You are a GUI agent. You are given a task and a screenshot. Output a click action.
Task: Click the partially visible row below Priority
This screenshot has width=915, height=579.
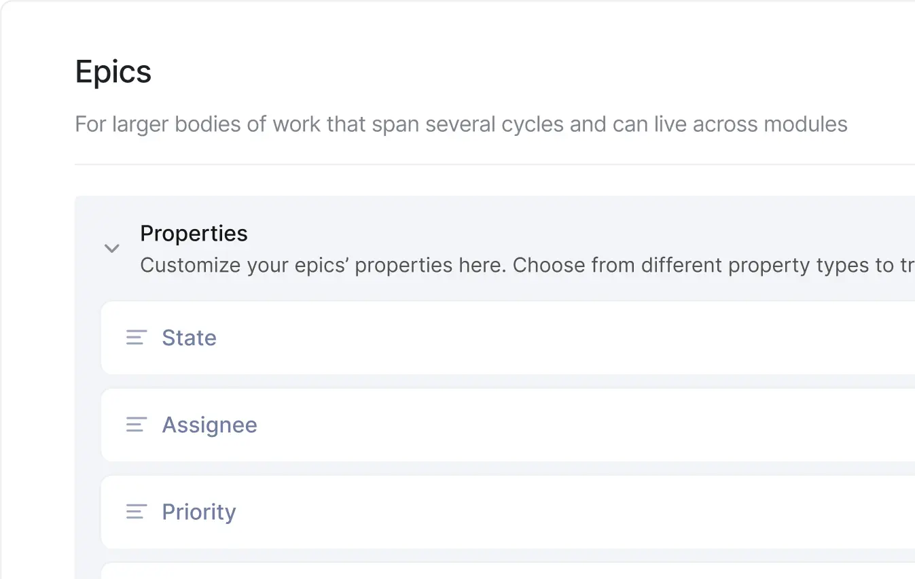click(x=476, y=572)
